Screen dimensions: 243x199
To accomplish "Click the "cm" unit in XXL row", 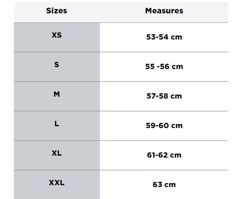I will click(x=170, y=185).
